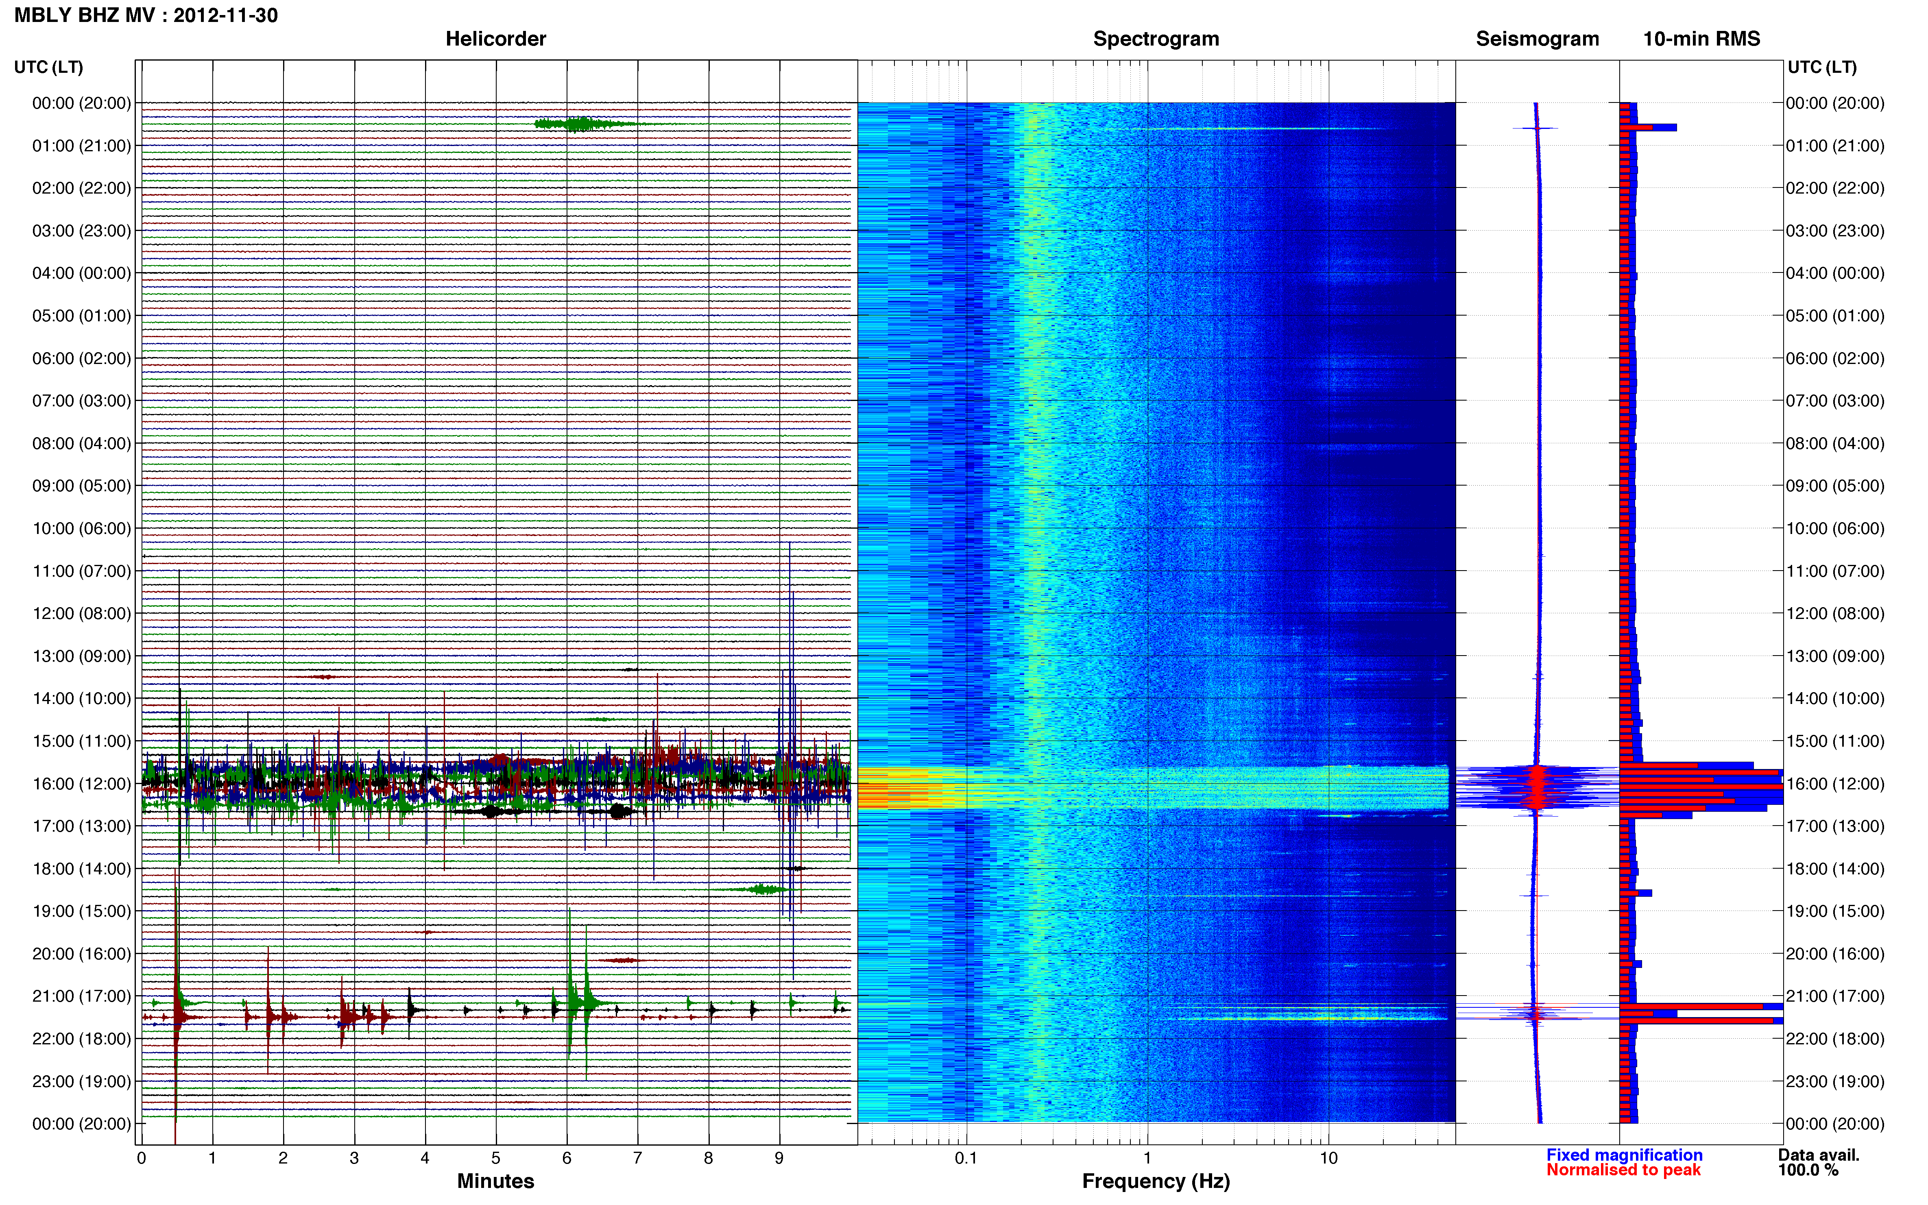1928x1205 pixels.
Task: Click 07:00 (03:00) on the Helicorder time axis
Action: pos(81,401)
